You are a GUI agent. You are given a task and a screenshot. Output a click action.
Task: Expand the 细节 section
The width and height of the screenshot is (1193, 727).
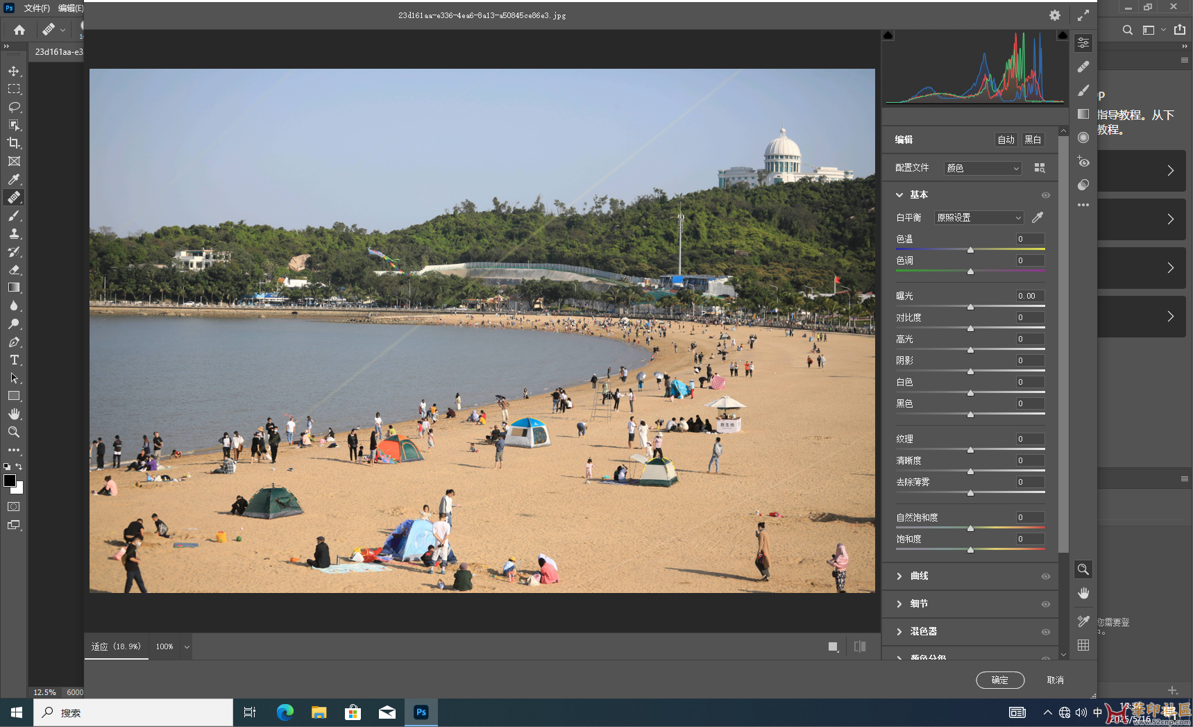899,604
